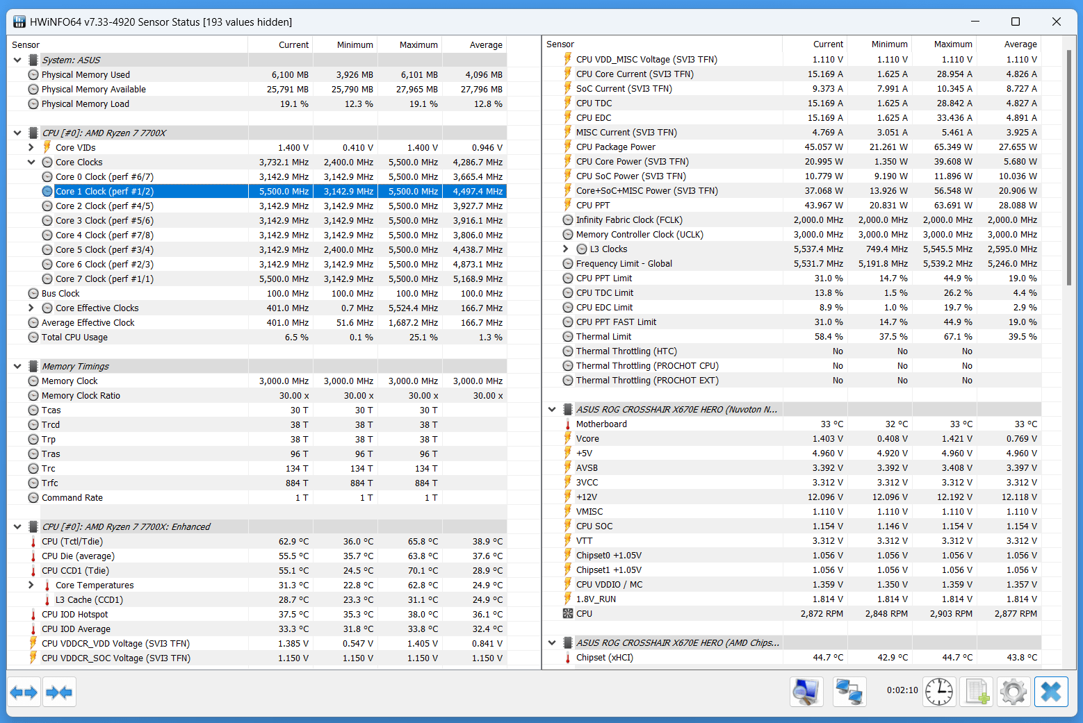This screenshot has height=723, width=1083.
Task: Click the 45.057 W CPU Package Power value
Action: (x=824, y=147)
